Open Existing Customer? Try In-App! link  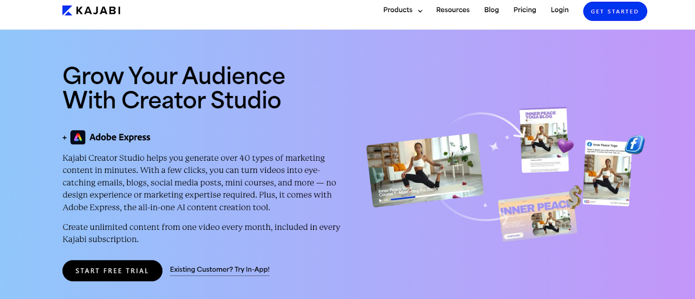point(220,270)
